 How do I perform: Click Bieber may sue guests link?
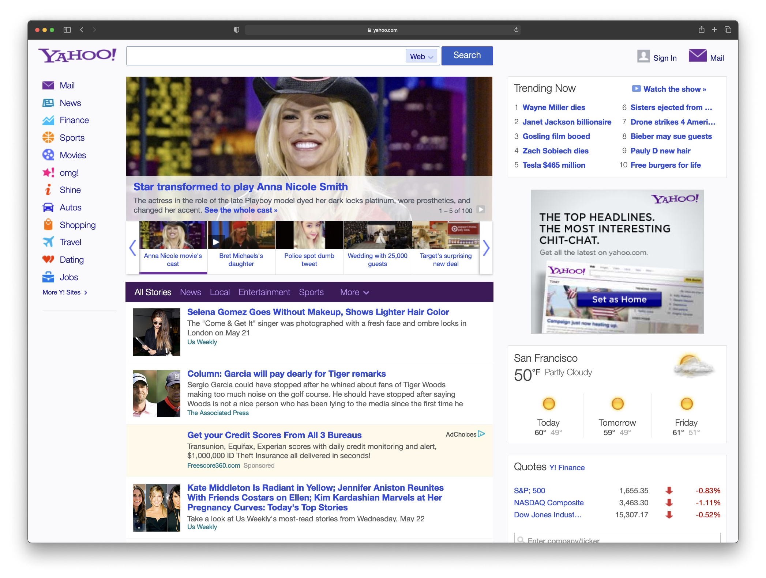click(x=671, y=136)
